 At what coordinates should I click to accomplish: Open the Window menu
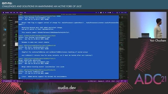point(21,13)
